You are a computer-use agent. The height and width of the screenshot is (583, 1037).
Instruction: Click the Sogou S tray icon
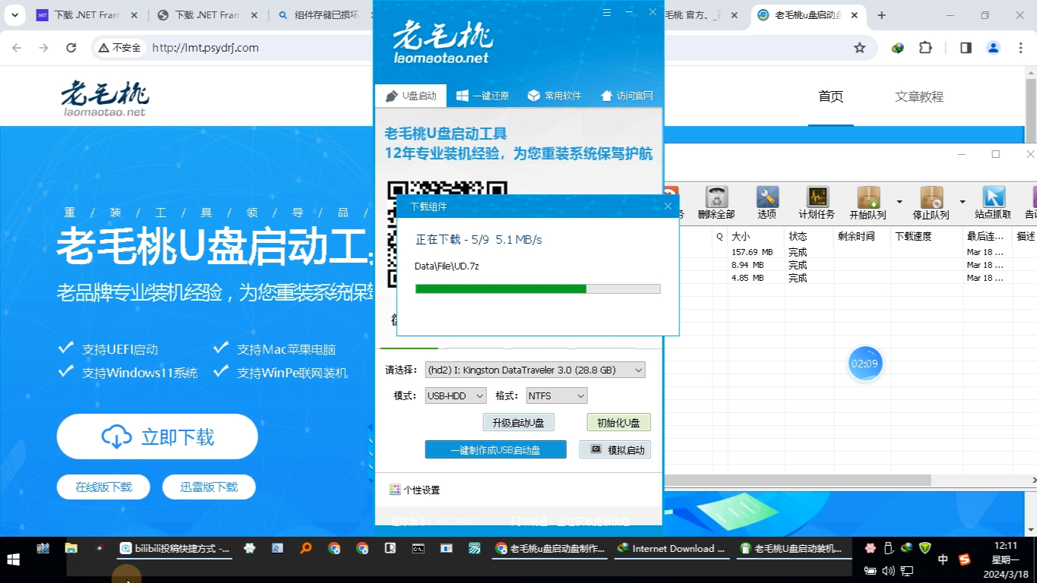pos(965,559)
